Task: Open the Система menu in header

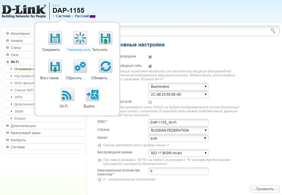Action: pos(63,16)
